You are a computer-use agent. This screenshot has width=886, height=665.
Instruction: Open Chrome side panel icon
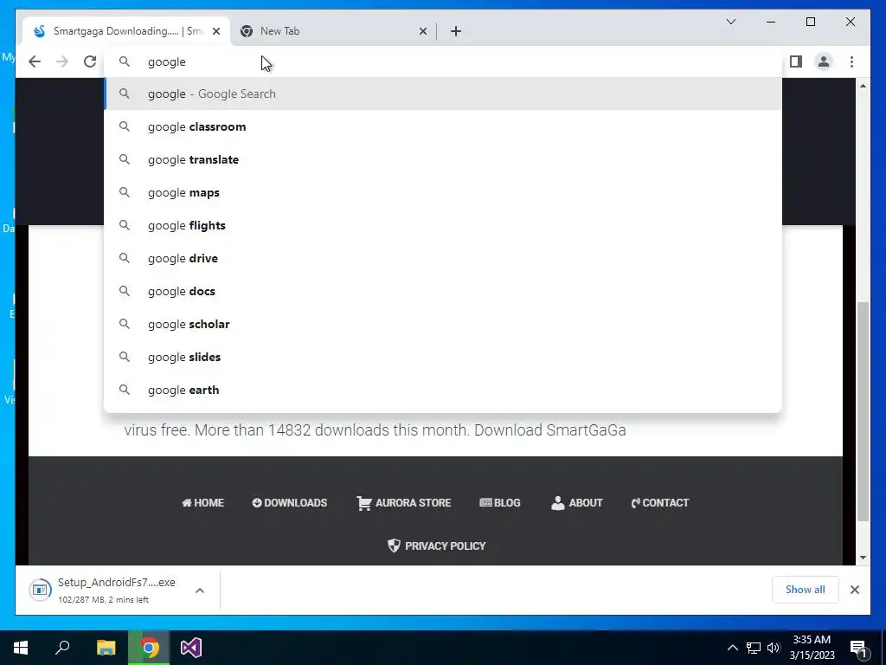click(x=796, y=61)
